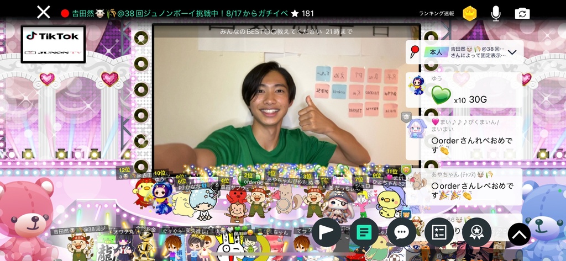Switch camera with the rotate-camera icon
This screenshot has width=566, height=261.
pos(522,14)
